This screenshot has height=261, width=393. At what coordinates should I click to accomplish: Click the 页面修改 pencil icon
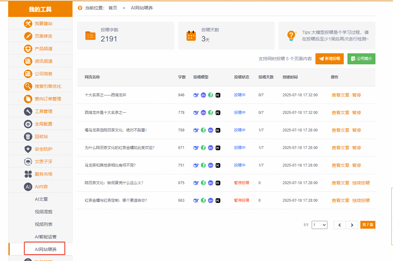pyautogui.click(x=28, y=36)
